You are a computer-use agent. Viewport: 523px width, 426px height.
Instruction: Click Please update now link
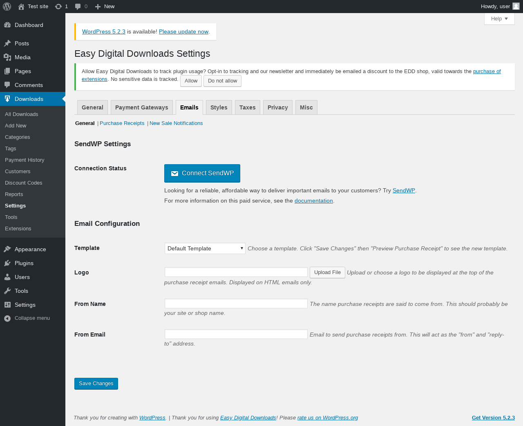click(183, 32)
